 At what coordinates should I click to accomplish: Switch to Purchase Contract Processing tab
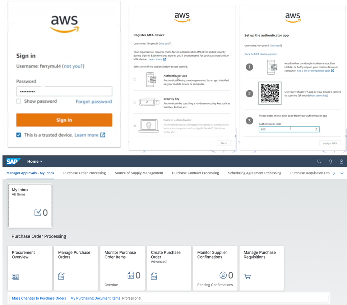[x=195, y=173]
